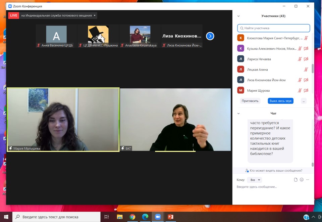The height and width of the screenshot is (222, 322).
Task: Open the live streaming service dropdown
Action: (x=95, y=15)
